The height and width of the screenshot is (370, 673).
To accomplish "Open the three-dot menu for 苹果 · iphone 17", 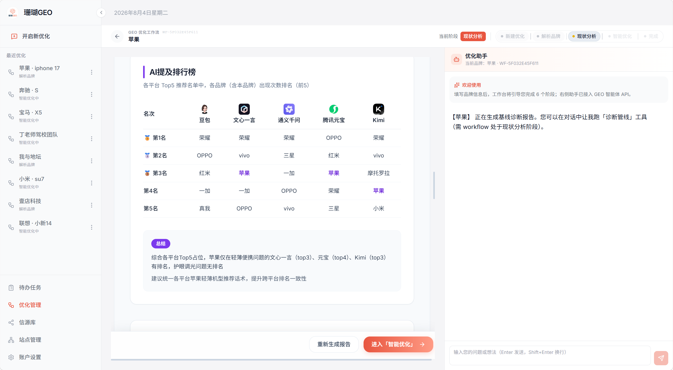I will [x=92, y=72].
